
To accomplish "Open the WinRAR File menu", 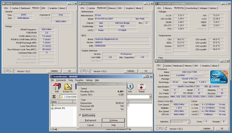I will 52,80.
